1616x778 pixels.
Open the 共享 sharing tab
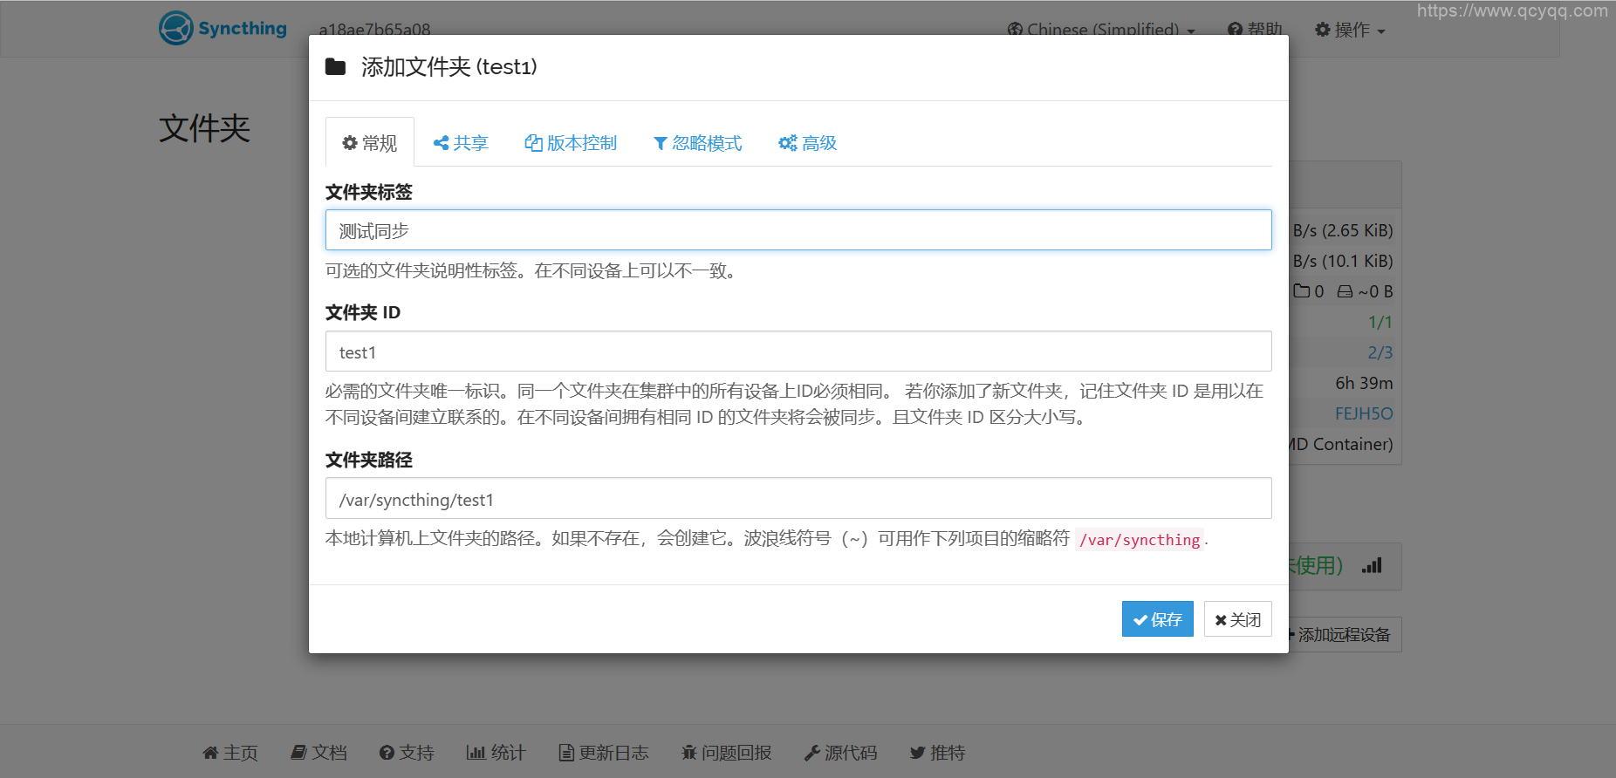(461, 143)
